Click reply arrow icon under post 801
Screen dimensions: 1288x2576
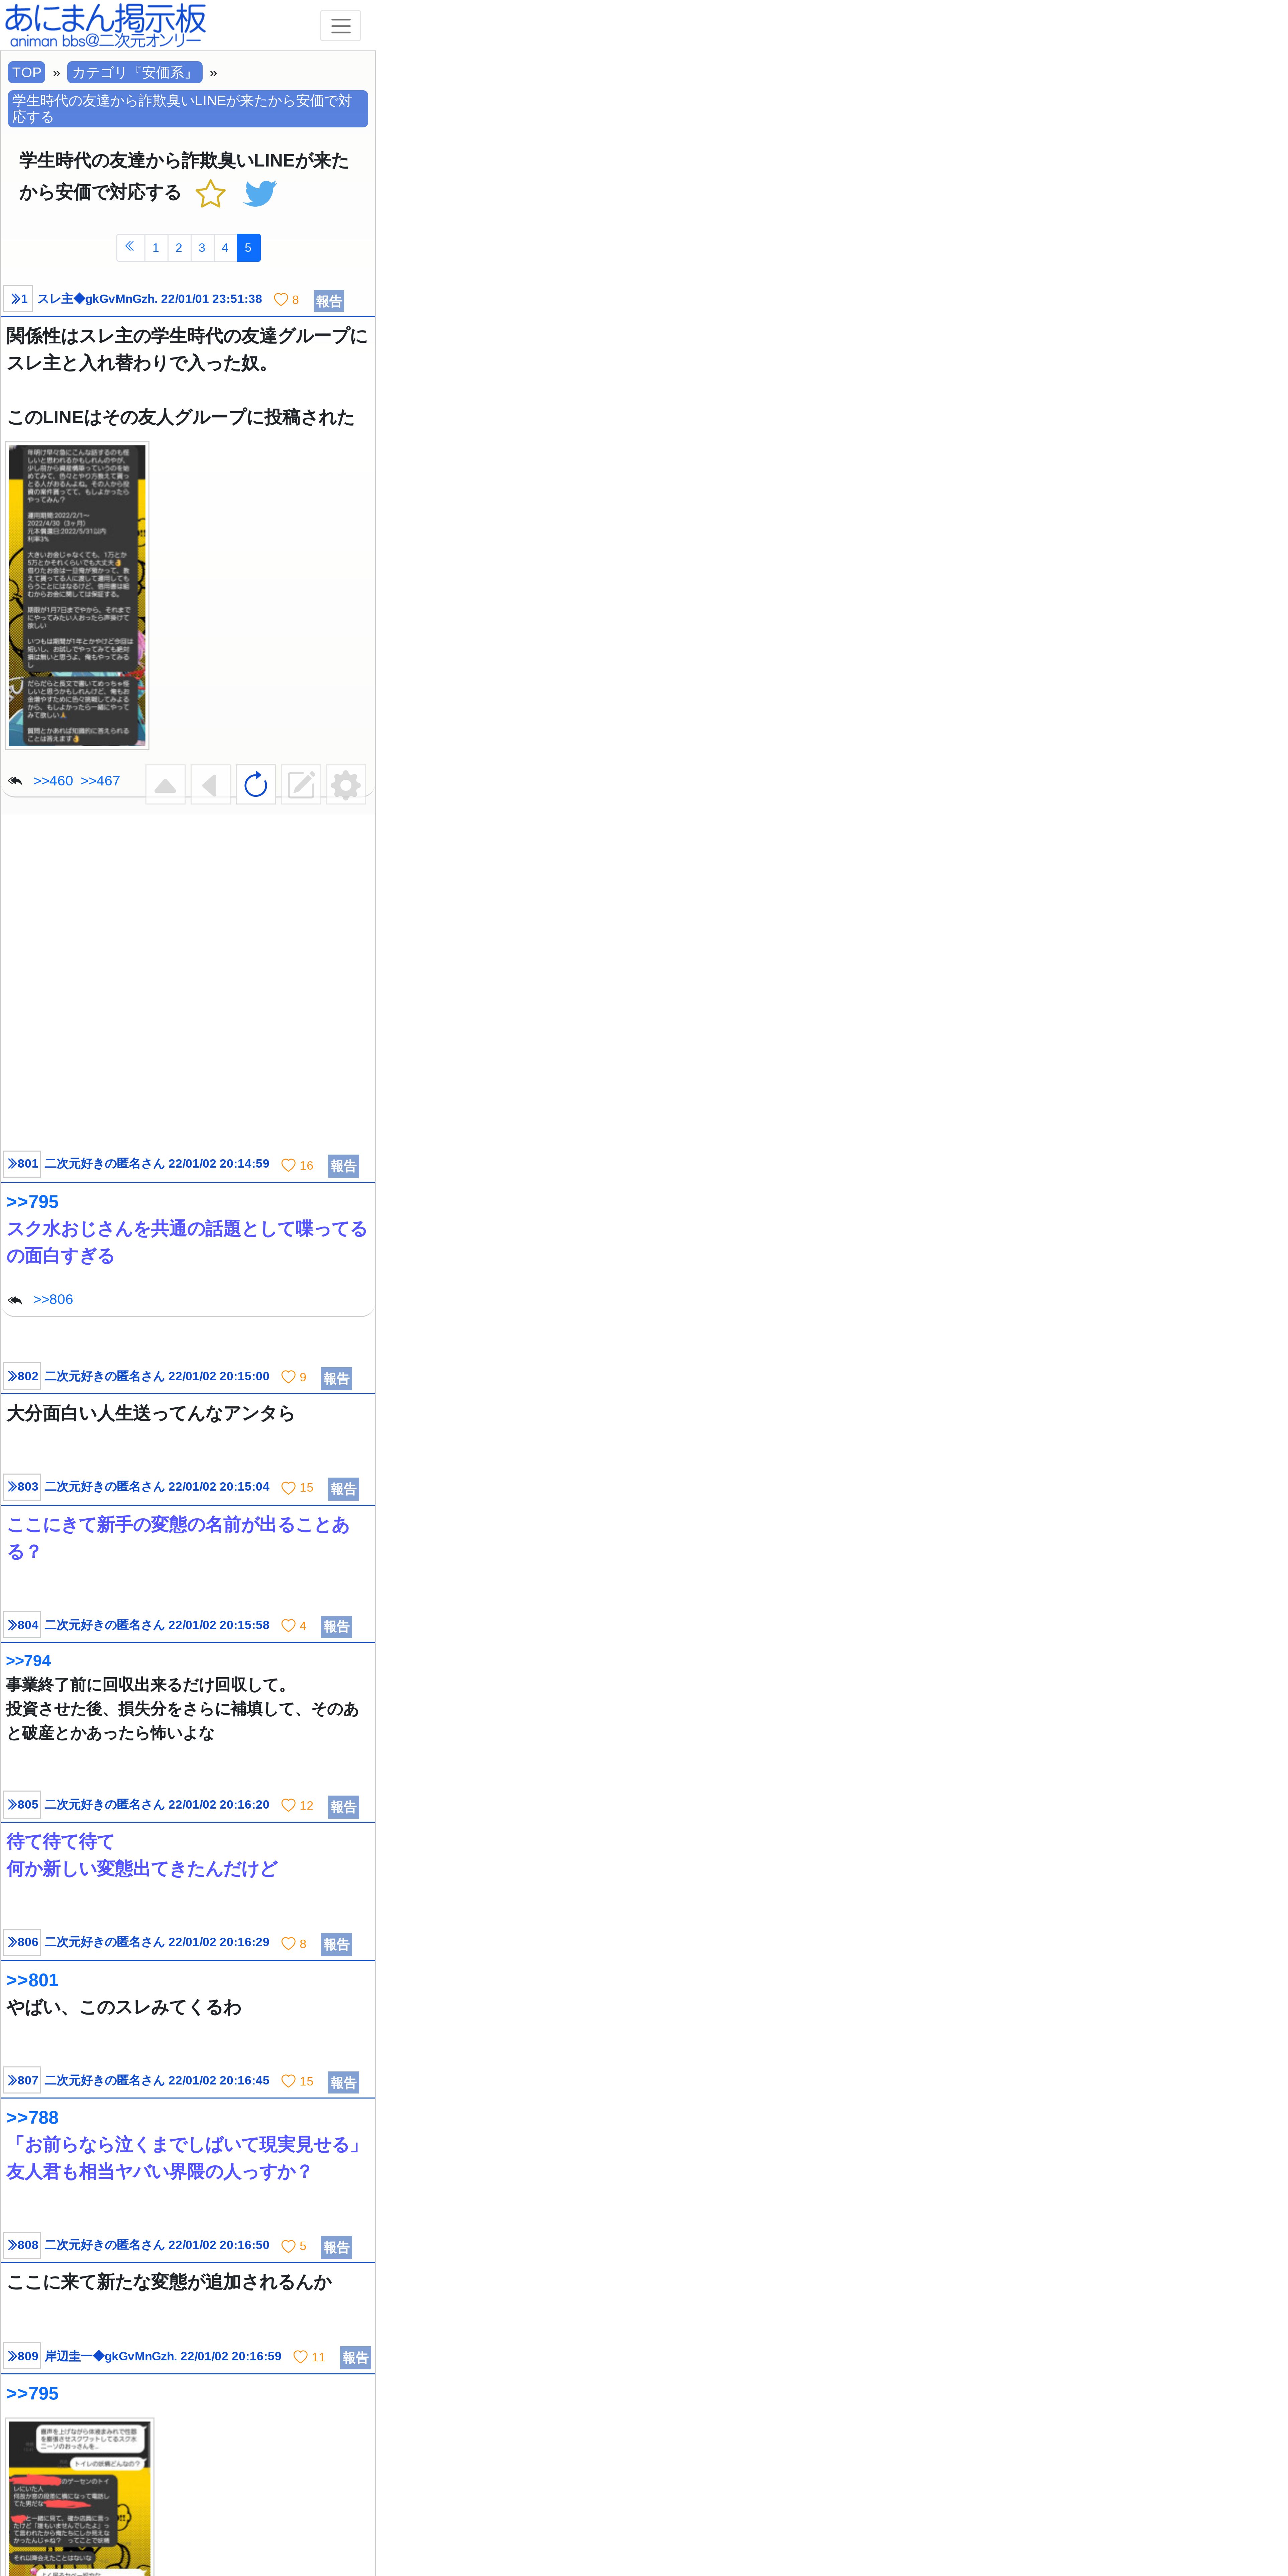coord(15,1300)
